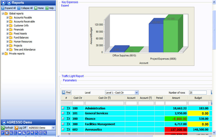This screenshot has height=137, width=216.
Task: Click Collapse All in the Reports toolbar
Action: (x=25, y=8)
